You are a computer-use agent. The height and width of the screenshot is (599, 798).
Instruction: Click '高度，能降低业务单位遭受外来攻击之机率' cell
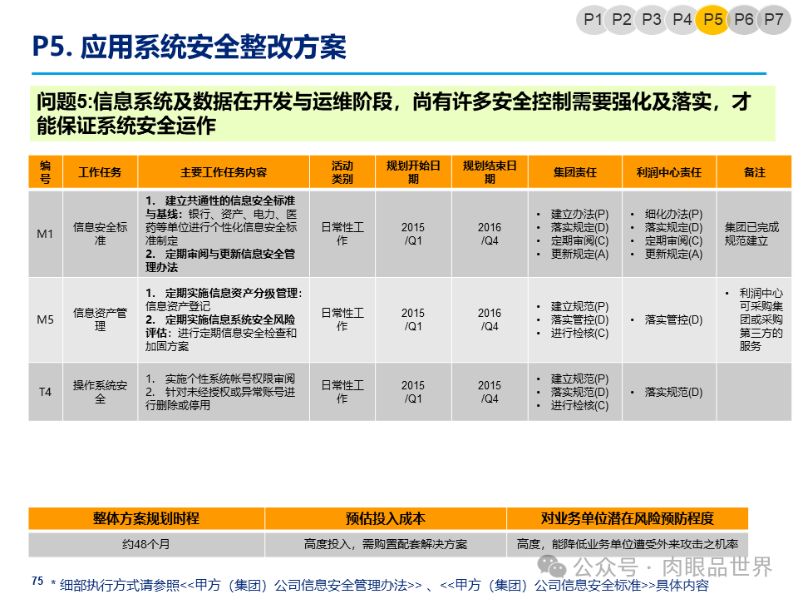click(628, 544)
